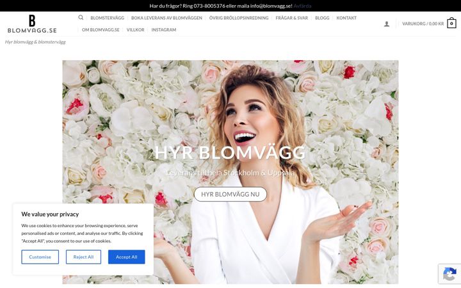Screen dimensions: 461x288
Task: Open the Blomstervägg menu item
Action: (108, 18)
